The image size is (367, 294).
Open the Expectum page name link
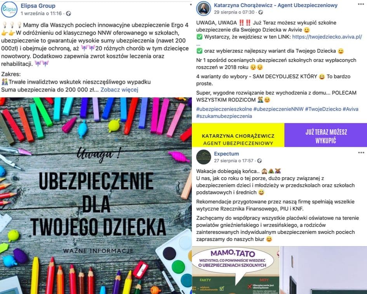coord(226,154)
